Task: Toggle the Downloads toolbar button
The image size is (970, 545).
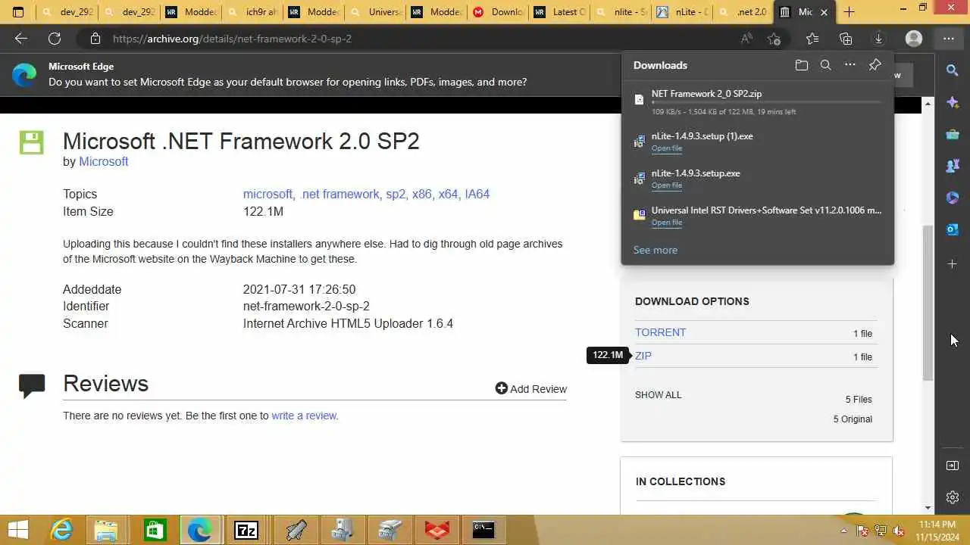Action: click(879, 39)
